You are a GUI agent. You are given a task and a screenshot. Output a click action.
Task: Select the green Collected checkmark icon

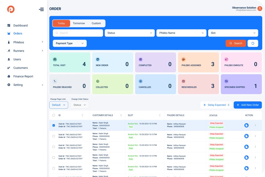pyautogui.click(x=97, y=81)
